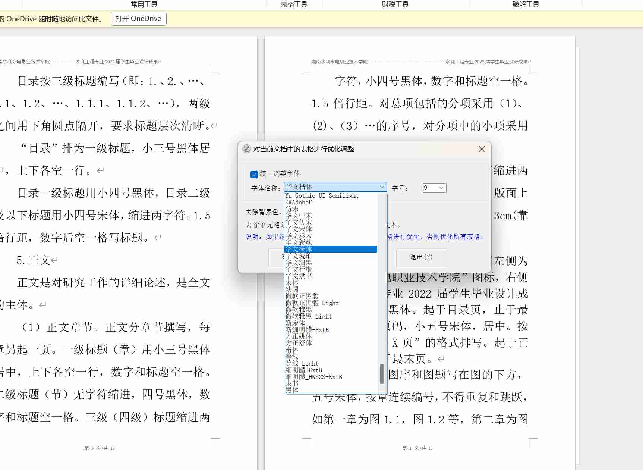The height and width of the screenshot is (470, 643).
Task: Select 微软雅黑 Light font option
Action: click(309, 316)
